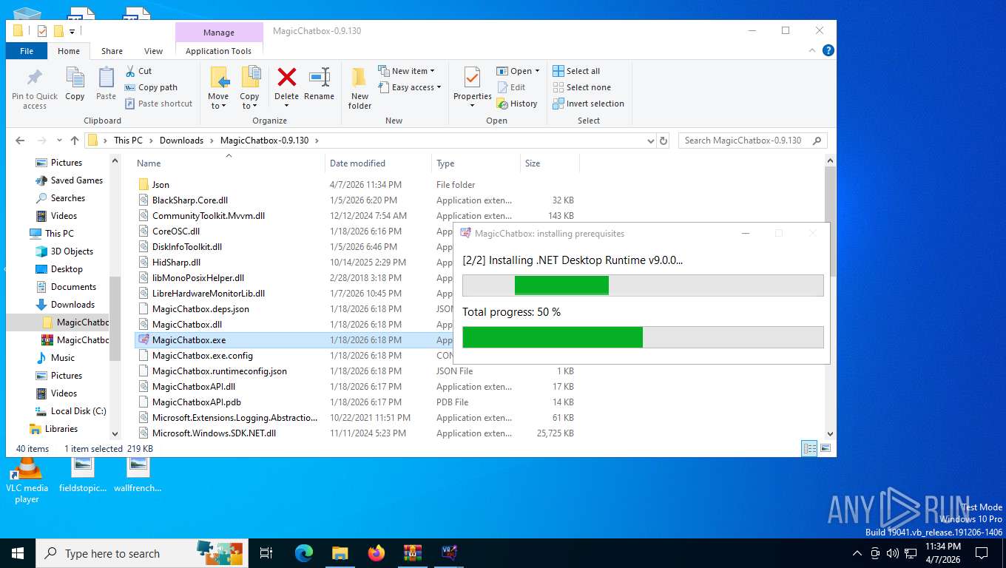Click the Edit button in Open group
Image resolution: width=1006 pixels, height=568 pixels.
point(510,87)
